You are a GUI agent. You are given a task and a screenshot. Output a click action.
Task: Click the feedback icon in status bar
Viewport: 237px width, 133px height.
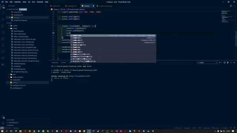(x=231, y=128)
